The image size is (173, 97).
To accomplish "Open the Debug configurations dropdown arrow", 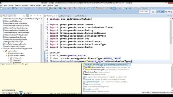I will click(x=57, y=8).
